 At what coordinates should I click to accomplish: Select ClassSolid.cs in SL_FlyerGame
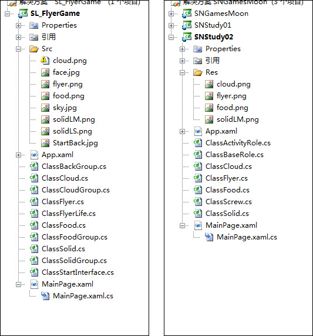(x=63, y=249)
